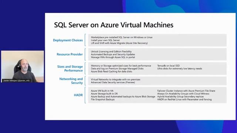Click 'Failover Cluster Instance with Azure Premium File Share'

click(x=186, y=91)
